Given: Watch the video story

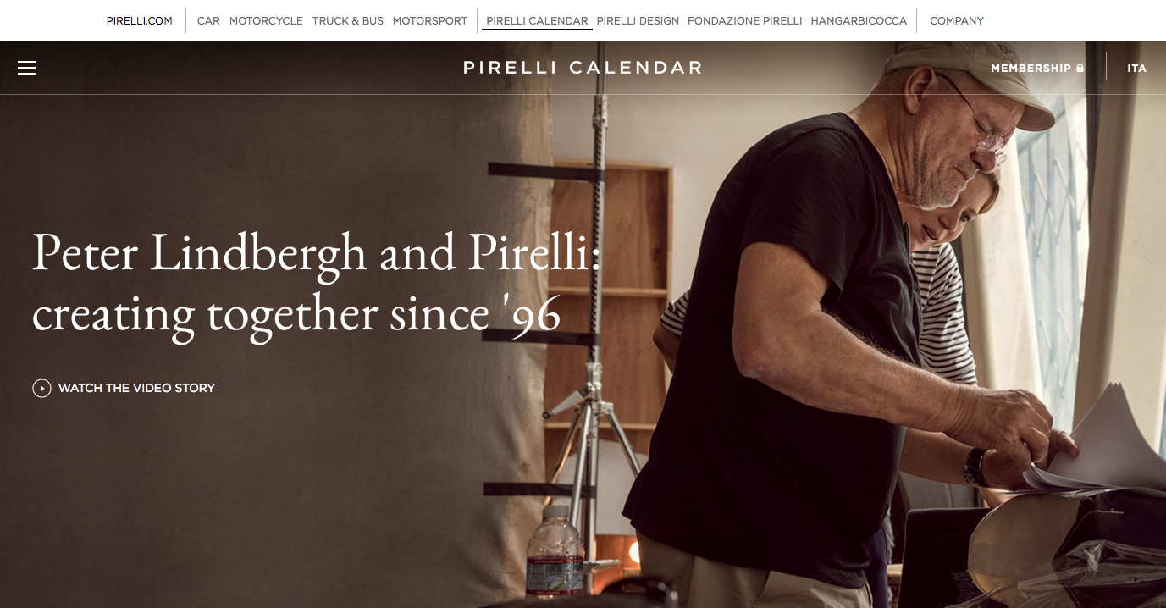Looking at the screenshot, I should click(124, 388).
